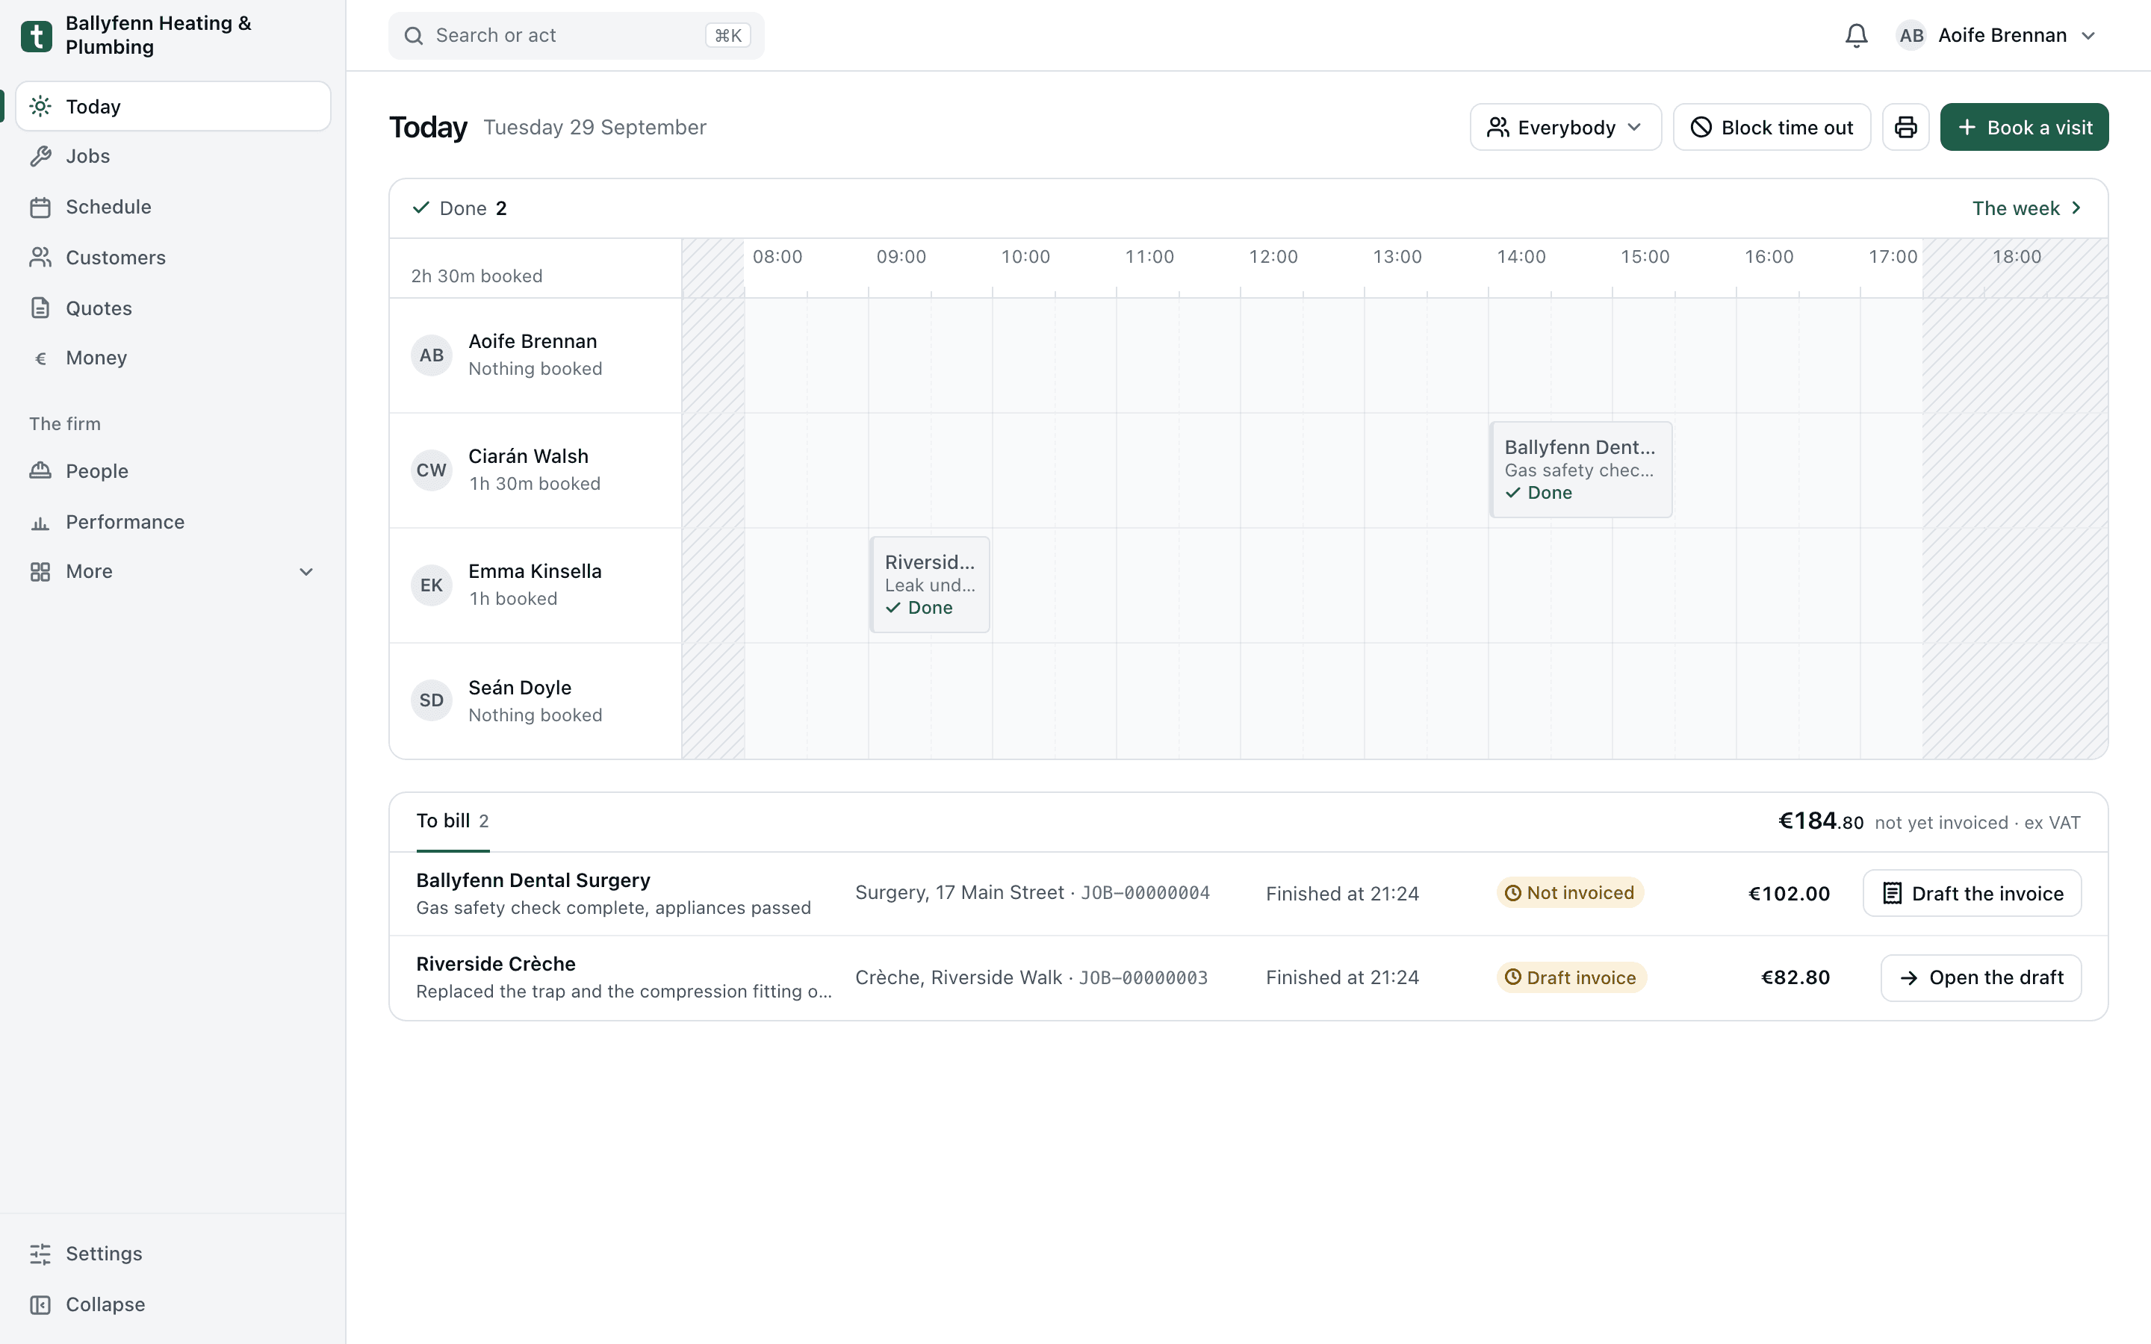Click Emma Kinsella's EK avatar

tap(431, 585)
